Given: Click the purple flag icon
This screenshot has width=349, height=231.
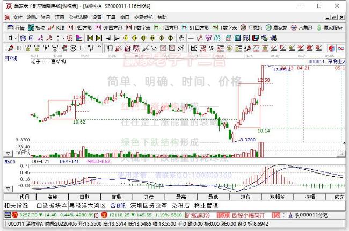Looking at the screenshot, I should (x=79, y=38).
